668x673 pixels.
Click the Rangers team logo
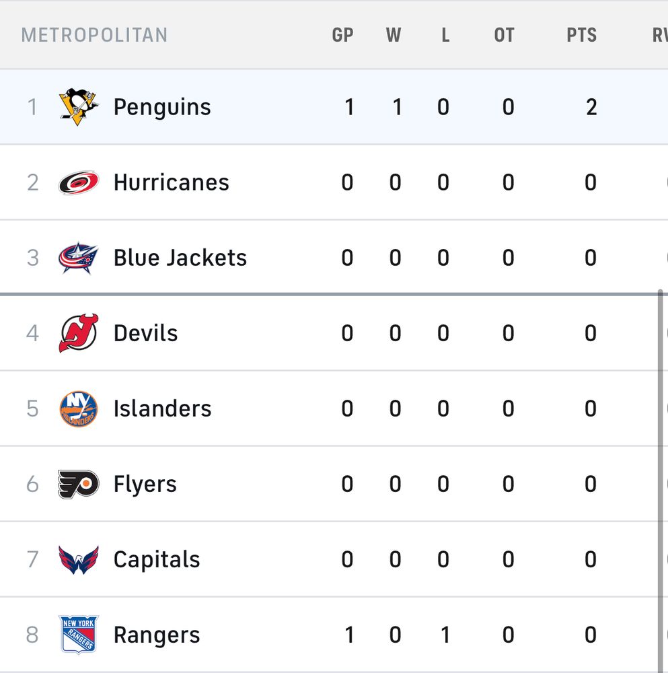point(79,635)
